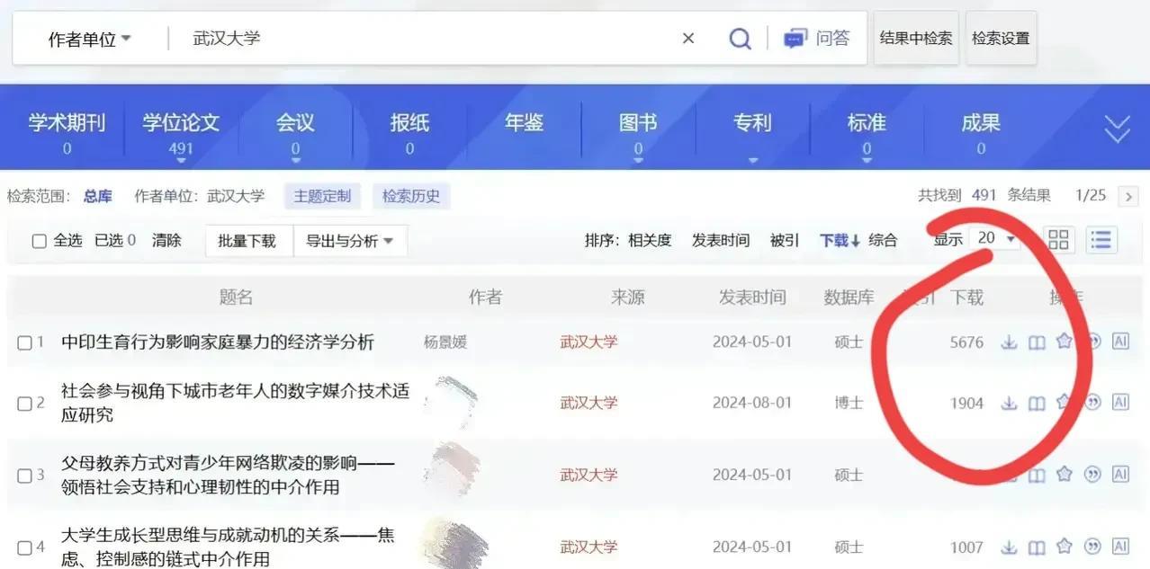The height and width of the screenshot is (569, 1150).
Task: Clear the search box with X icon
Action: [688, 39]
